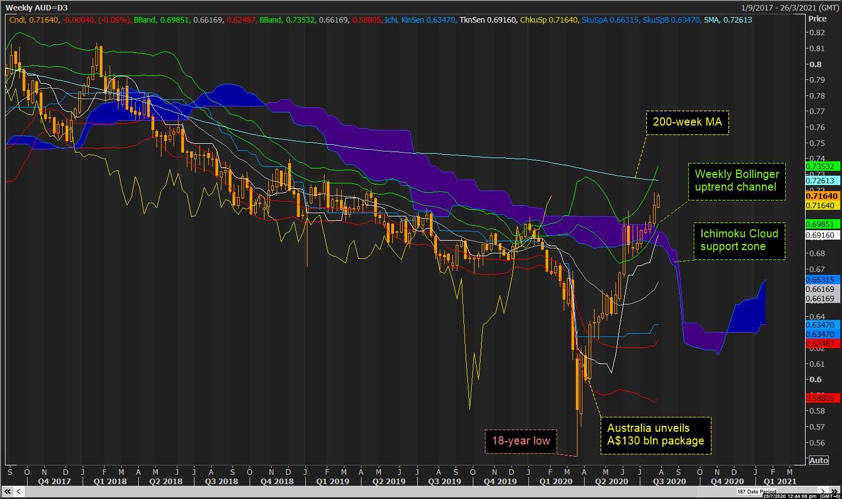The width and height of the screenshot is (842, 499).
Task: Click the Q2 2018 time axis label
Action: click(x=165, y=481)
